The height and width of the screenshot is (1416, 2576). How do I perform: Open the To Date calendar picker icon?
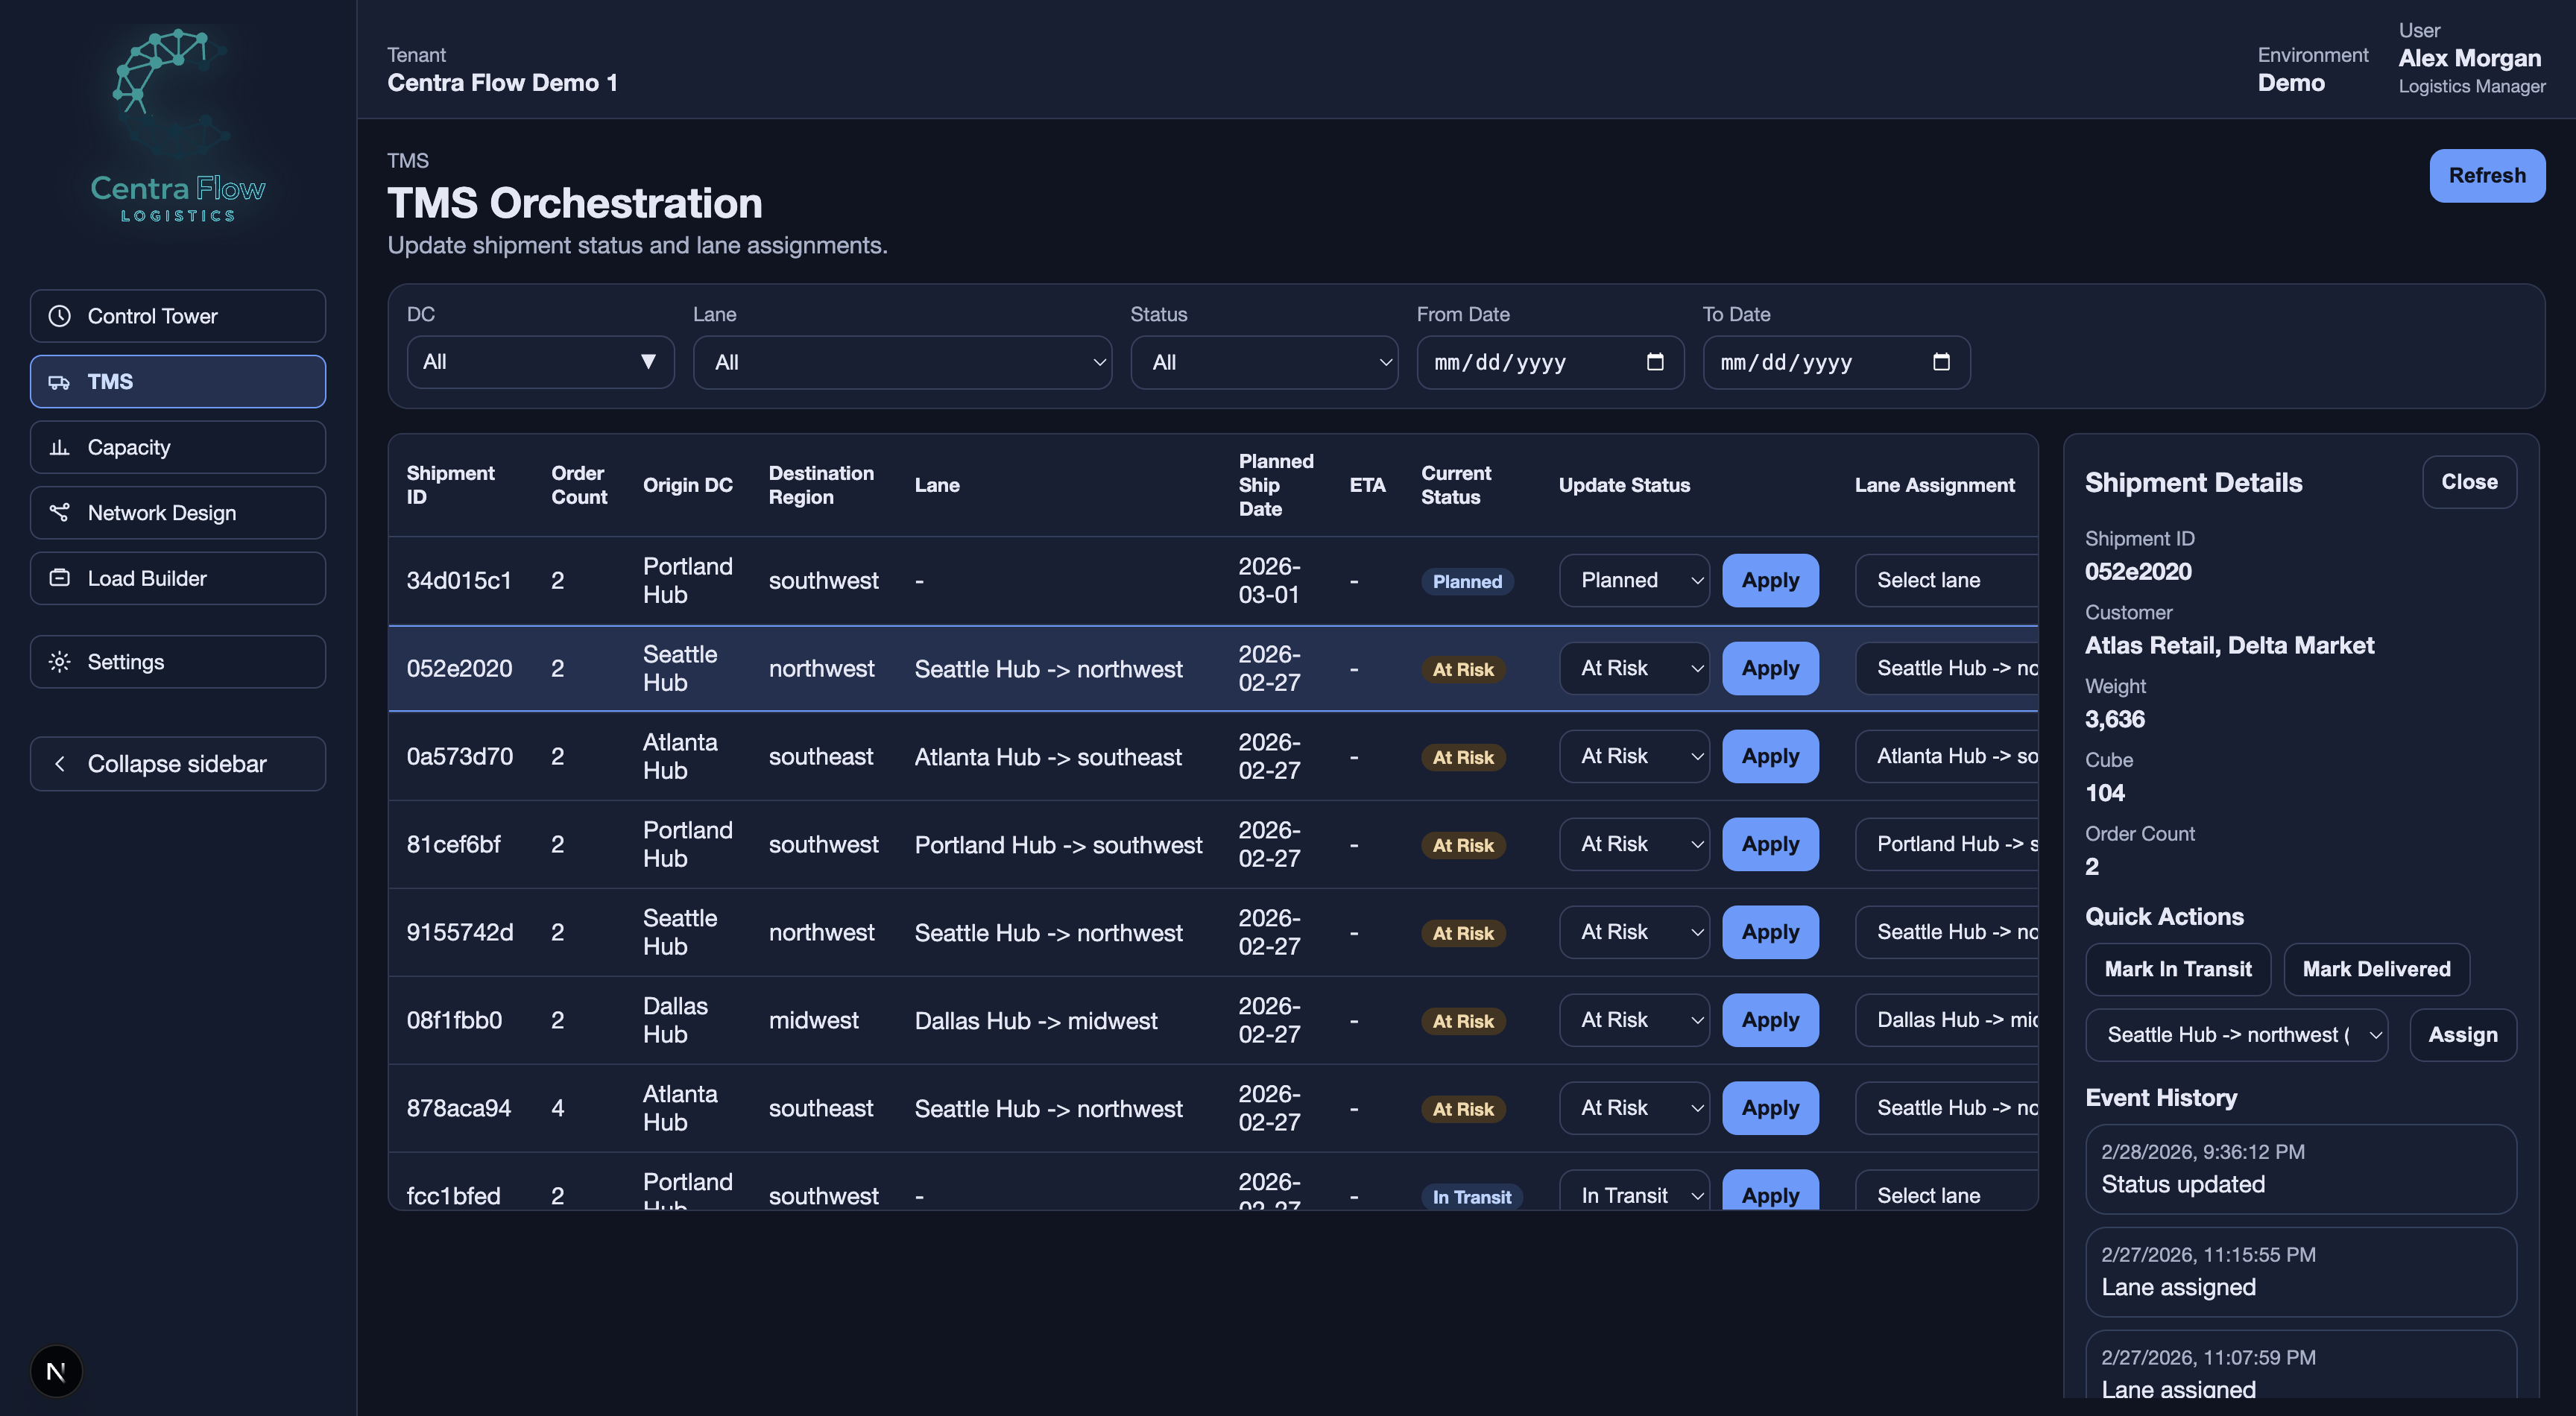(1941, 362)
